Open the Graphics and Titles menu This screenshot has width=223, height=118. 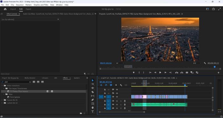point(41,5)
